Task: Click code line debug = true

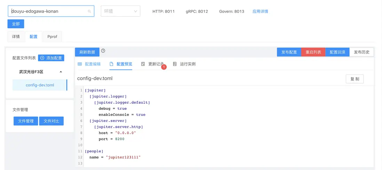Action: (x=113, y=109)
